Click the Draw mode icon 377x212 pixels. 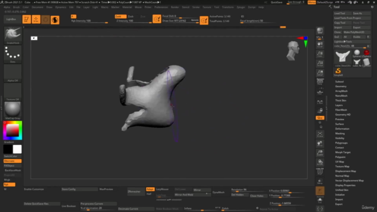tap(36, 19)
